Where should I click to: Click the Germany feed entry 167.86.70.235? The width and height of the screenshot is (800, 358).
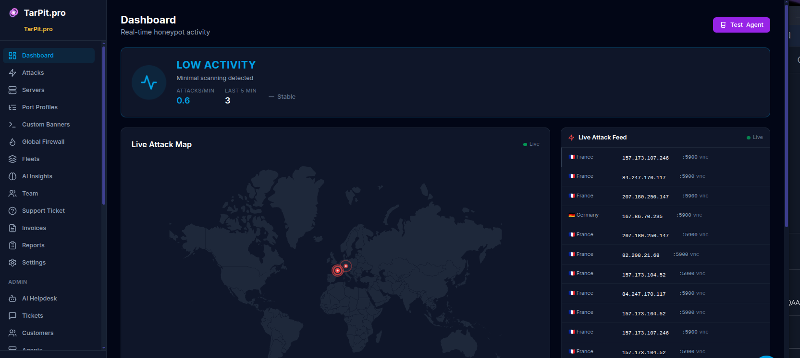pyautogui.click(x=665, y=216)
